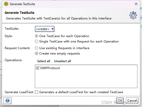The image size is (142, 107).
Task: Uncheck the DMPProtocol operation checkbox
Action: (37, 68)
